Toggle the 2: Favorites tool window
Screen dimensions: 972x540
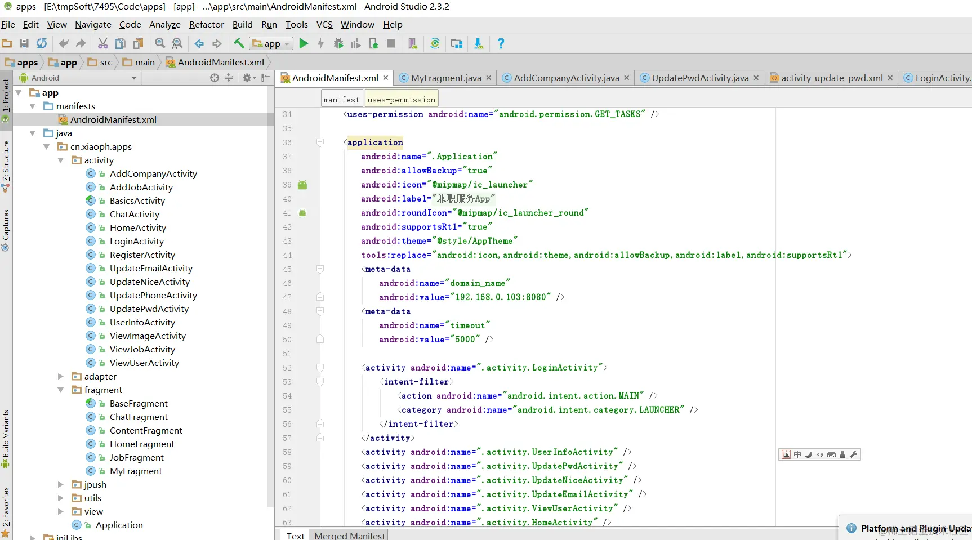[6, 511]
